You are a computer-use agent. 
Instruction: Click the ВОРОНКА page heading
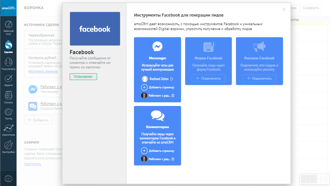click(x=34, y=8)
